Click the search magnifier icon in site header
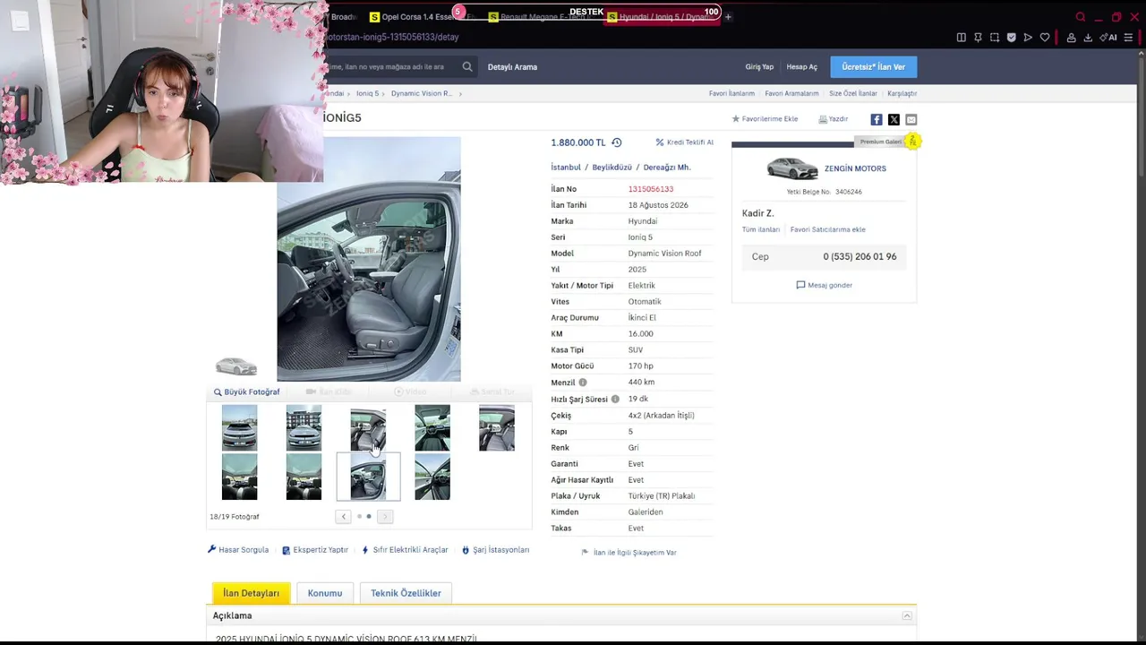This screenshot has width=1146, height=645. (467, 66)
